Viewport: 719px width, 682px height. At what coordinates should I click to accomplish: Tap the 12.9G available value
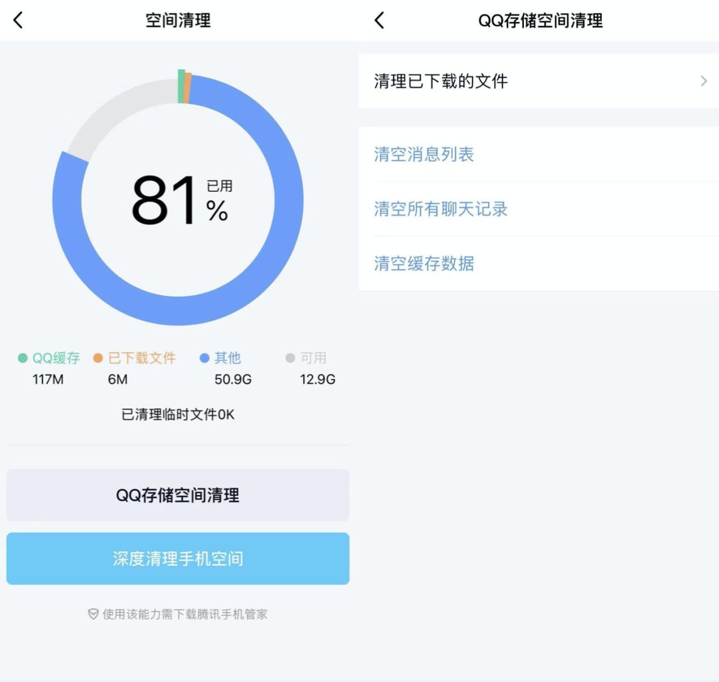pyautogui.click(x=318, y=379)
